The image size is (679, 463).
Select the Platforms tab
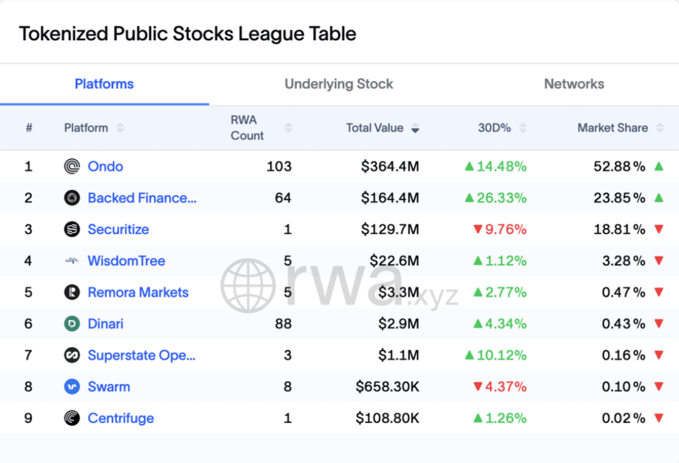point(105,84)
